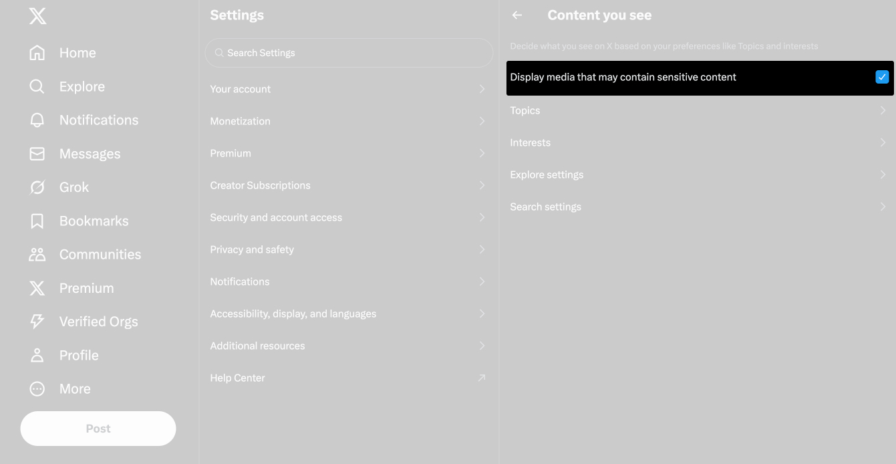896x464 pixels.
Task: Launch Grok from the sidebar icon
Action: click(37, 187)
